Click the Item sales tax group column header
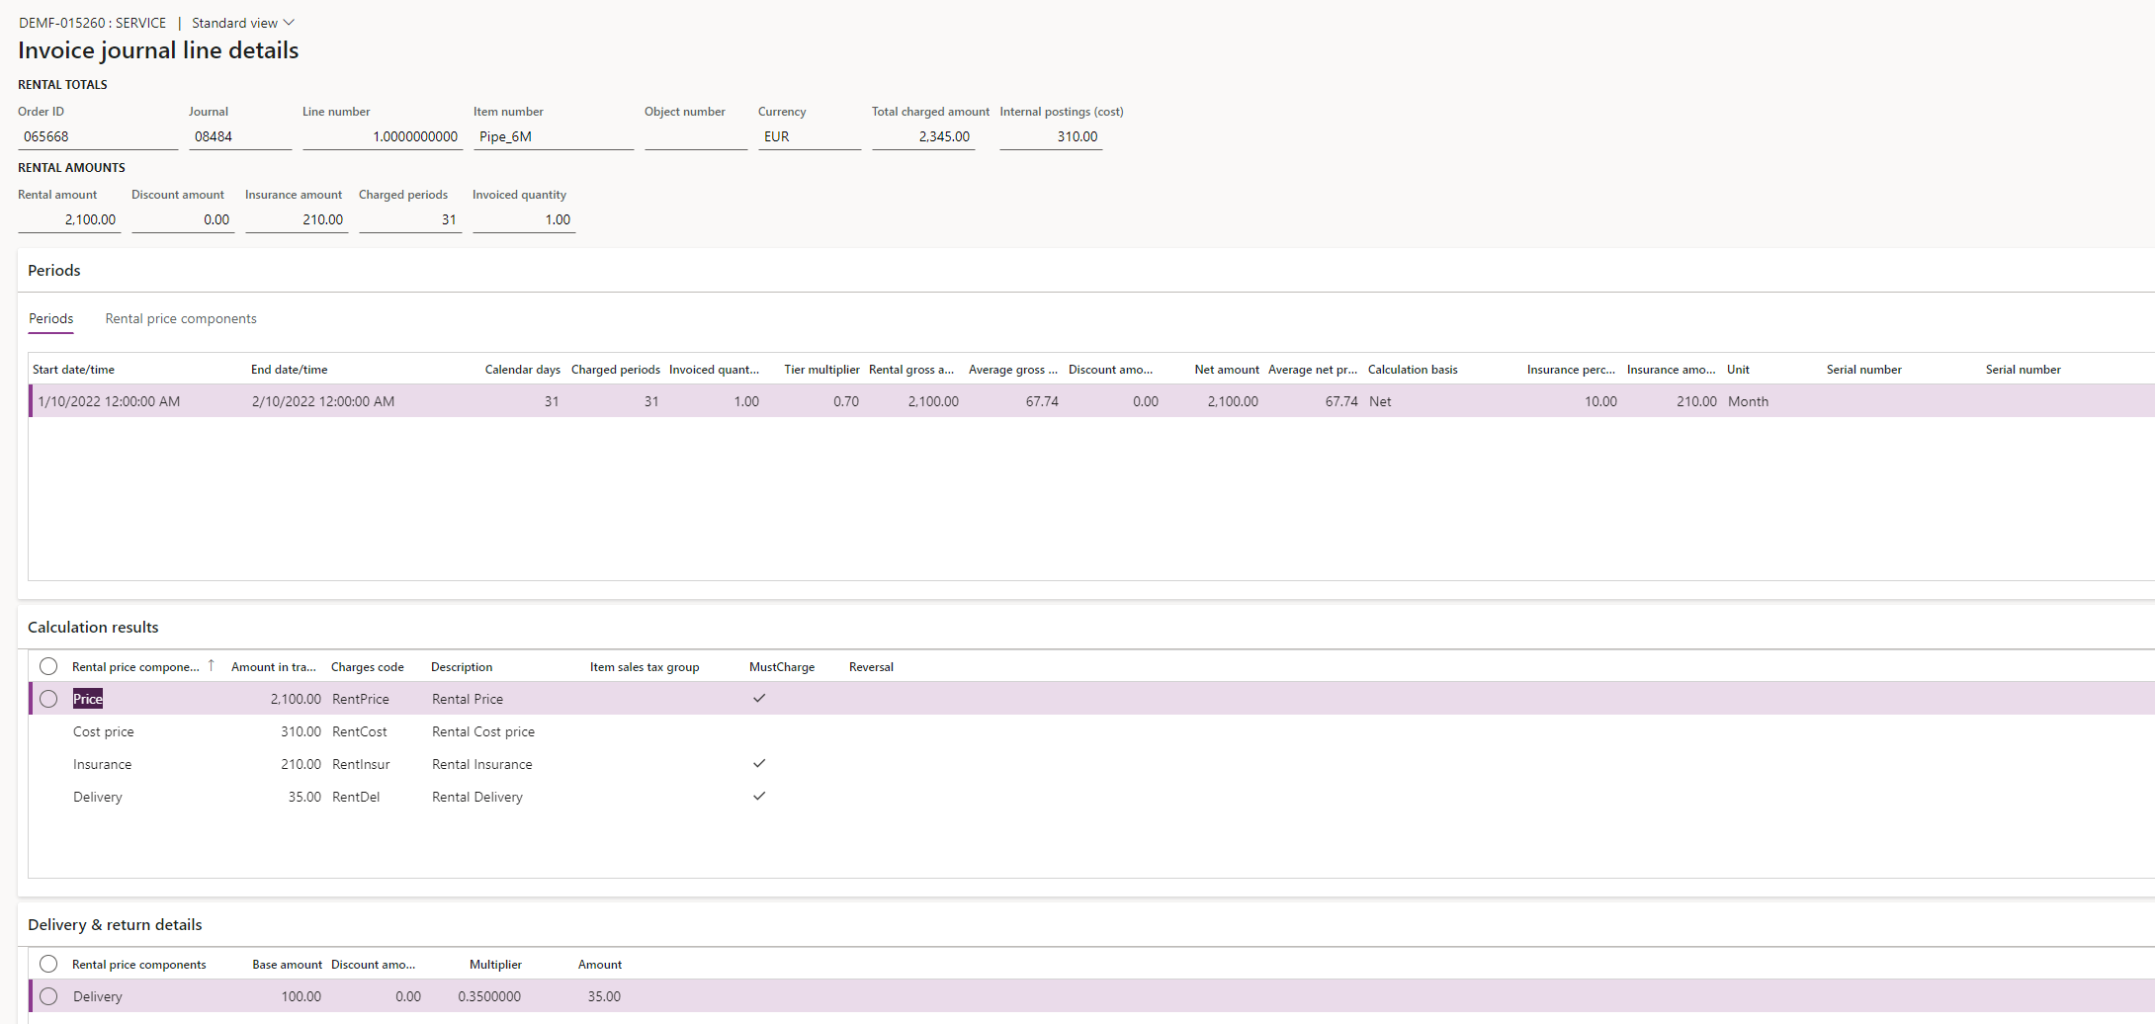 (x=645, y=667)
